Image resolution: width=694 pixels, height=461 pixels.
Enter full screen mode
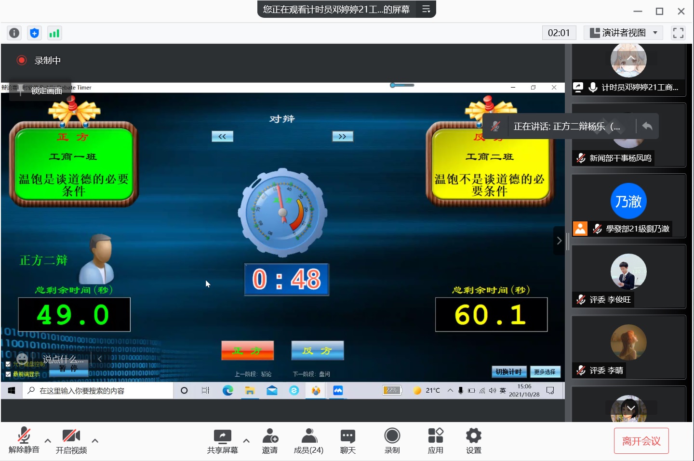coord(678,33)
